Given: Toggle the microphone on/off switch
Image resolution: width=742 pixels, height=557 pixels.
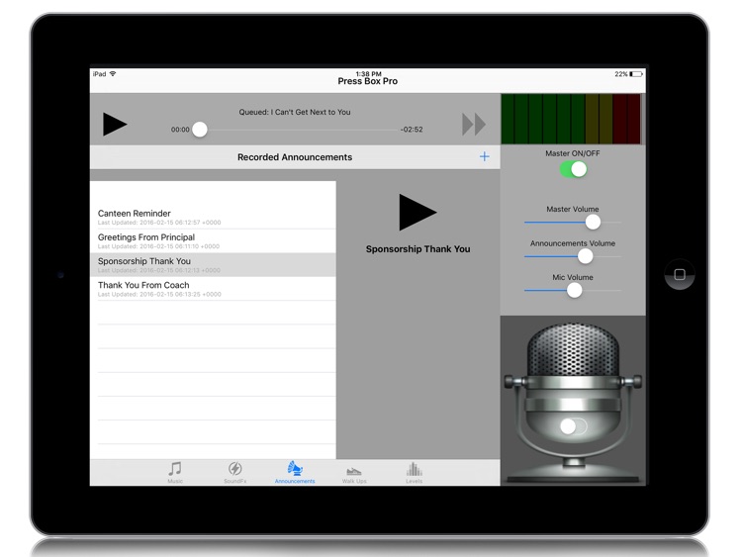Looking at the screenshot, I should (573, 426).
